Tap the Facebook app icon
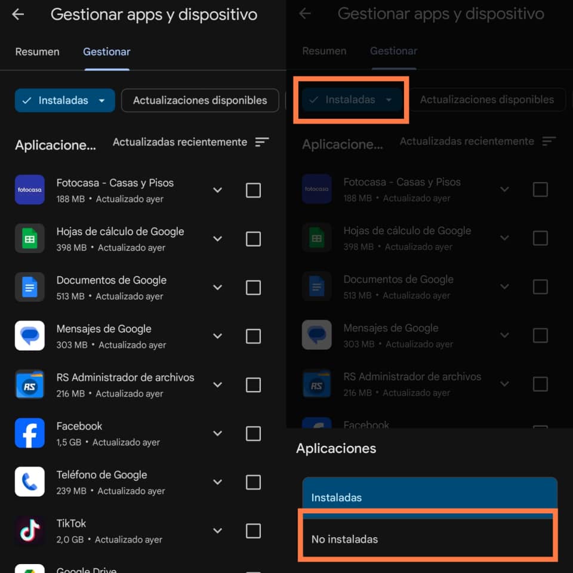The width and height of the screenshot is (573, 573). click(30, 433)
